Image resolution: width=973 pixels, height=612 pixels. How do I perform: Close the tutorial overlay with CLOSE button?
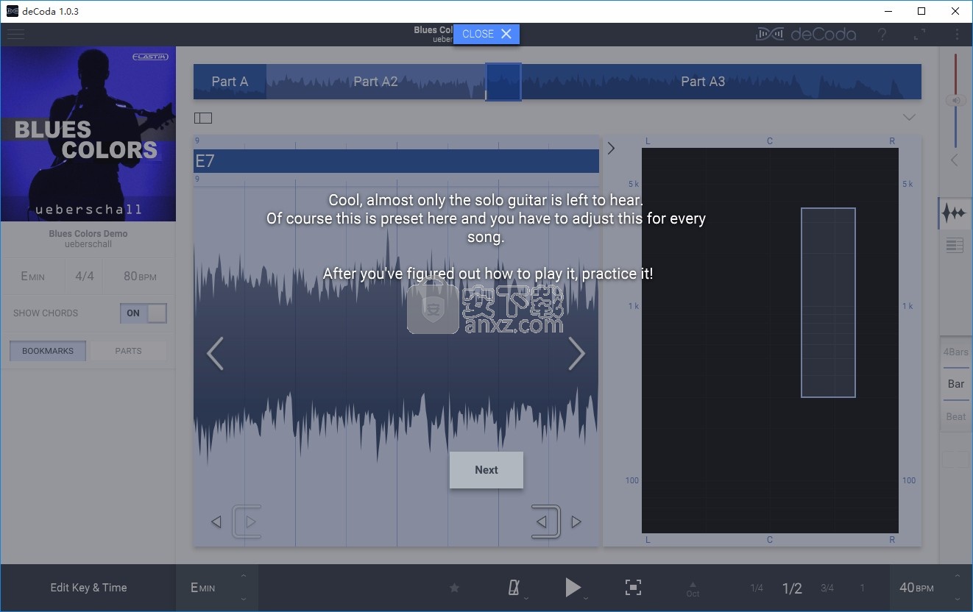486,34
